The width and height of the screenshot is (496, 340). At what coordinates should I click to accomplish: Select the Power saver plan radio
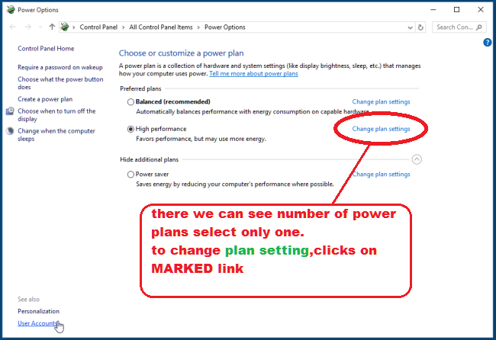point(130,175)
